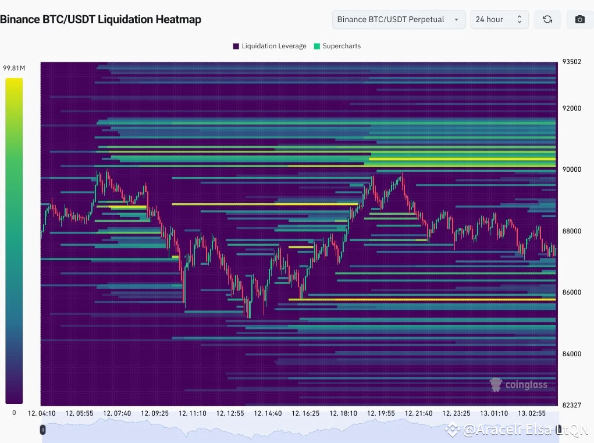Screen dimensions: 594x443
Task: Select the purple Liquidation Leverage legend swatch
Action: (x=235, y=46)
